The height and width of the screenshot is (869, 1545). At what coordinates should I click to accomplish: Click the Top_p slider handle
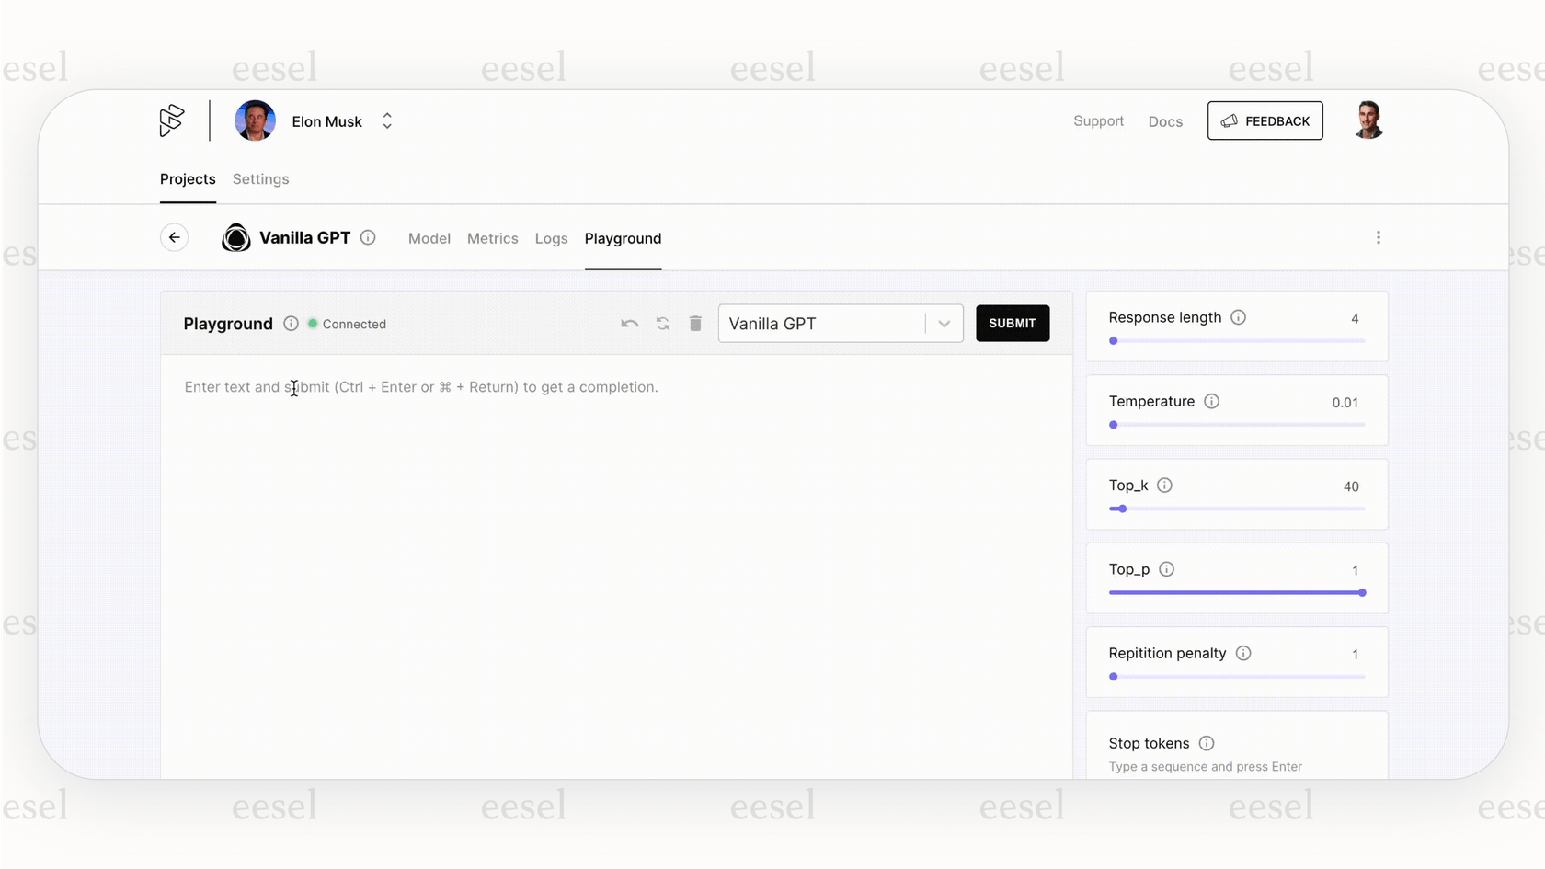[1362, 593]
